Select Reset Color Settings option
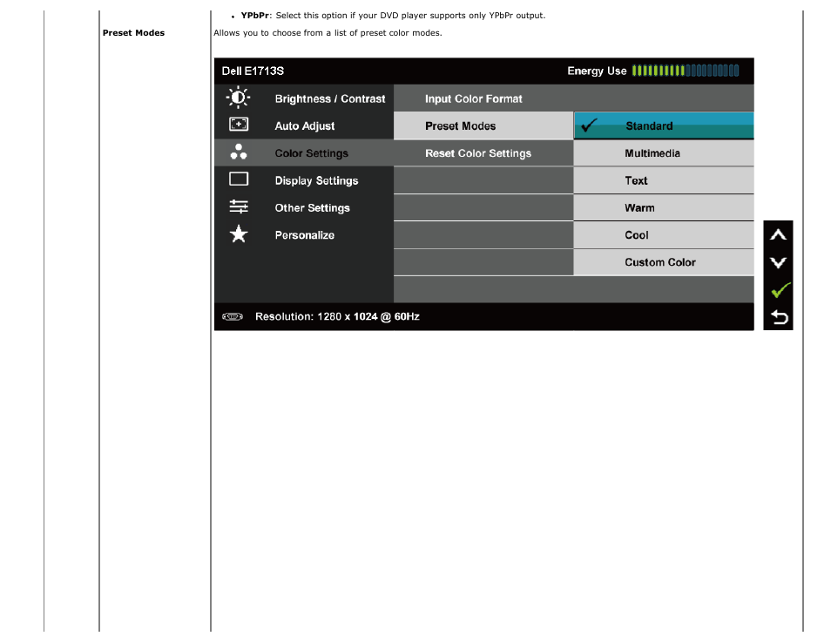 (483, 153)
